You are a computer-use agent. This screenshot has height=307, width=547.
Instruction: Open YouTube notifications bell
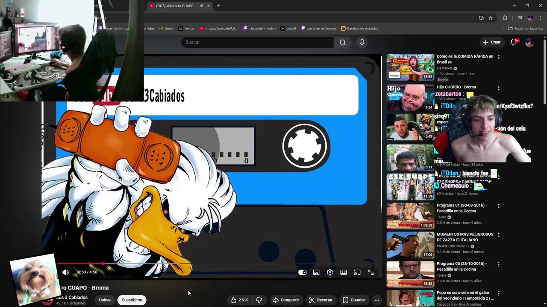point(514,42)
